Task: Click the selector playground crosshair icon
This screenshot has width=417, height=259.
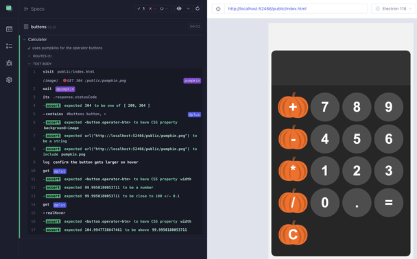Action: (x=218, y=9)
